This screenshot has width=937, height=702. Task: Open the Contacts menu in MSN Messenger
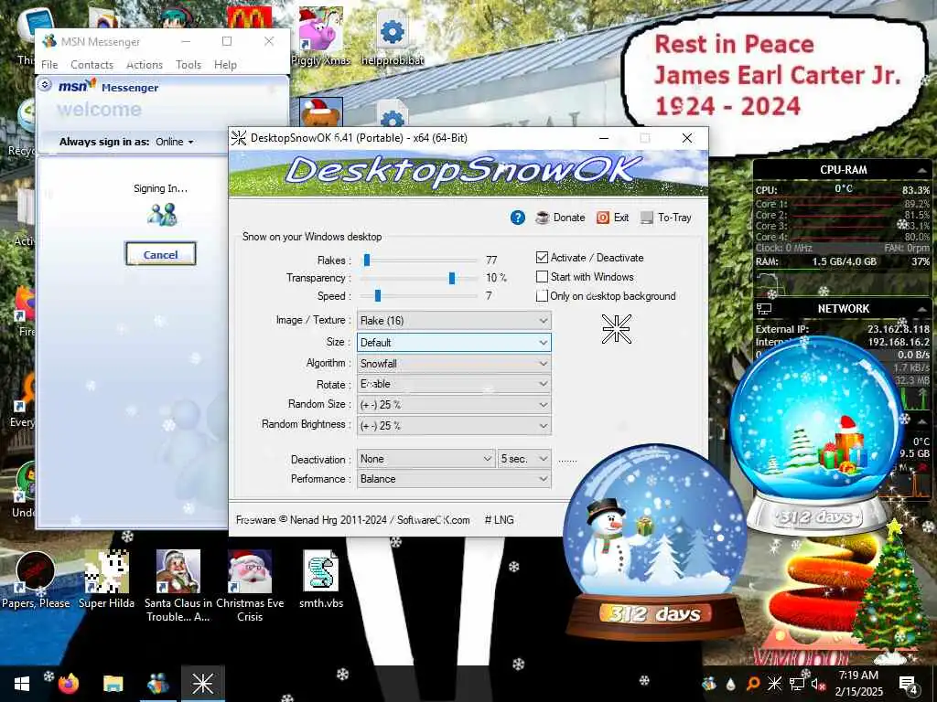[x=92, y=65]
